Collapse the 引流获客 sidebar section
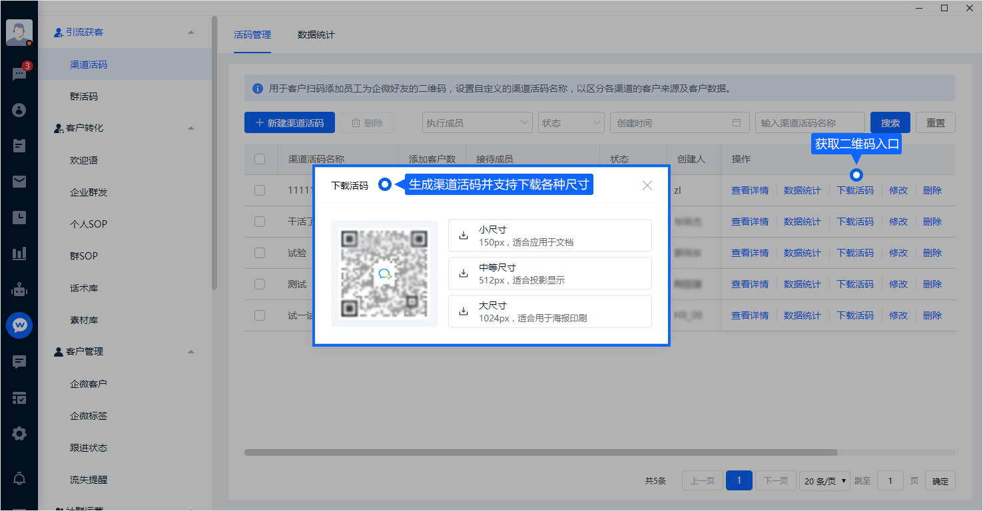The height and width of the screenshot is (511, 983). 191,33
